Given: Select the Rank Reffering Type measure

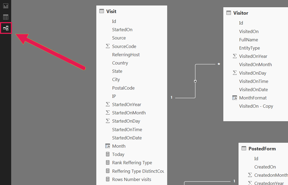Looking at the screenshot, I should pyautogui.click(x=132, y=163).
